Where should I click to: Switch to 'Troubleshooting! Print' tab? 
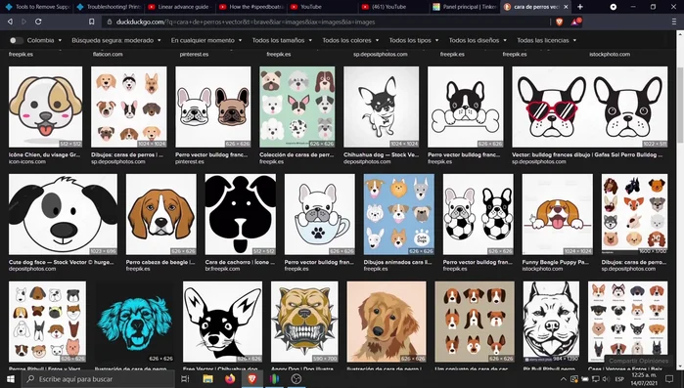click(x=108, y=7)
